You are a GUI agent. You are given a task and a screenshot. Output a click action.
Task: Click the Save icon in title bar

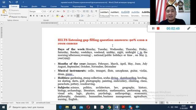point(4,2)
